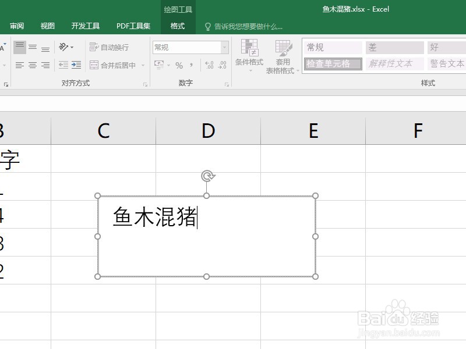Apply the 好 (Good) cell style
Screen dimensions: 466x349
[447, 48]
